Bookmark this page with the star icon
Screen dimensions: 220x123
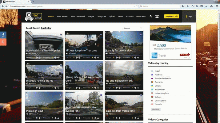click(193, 6)
